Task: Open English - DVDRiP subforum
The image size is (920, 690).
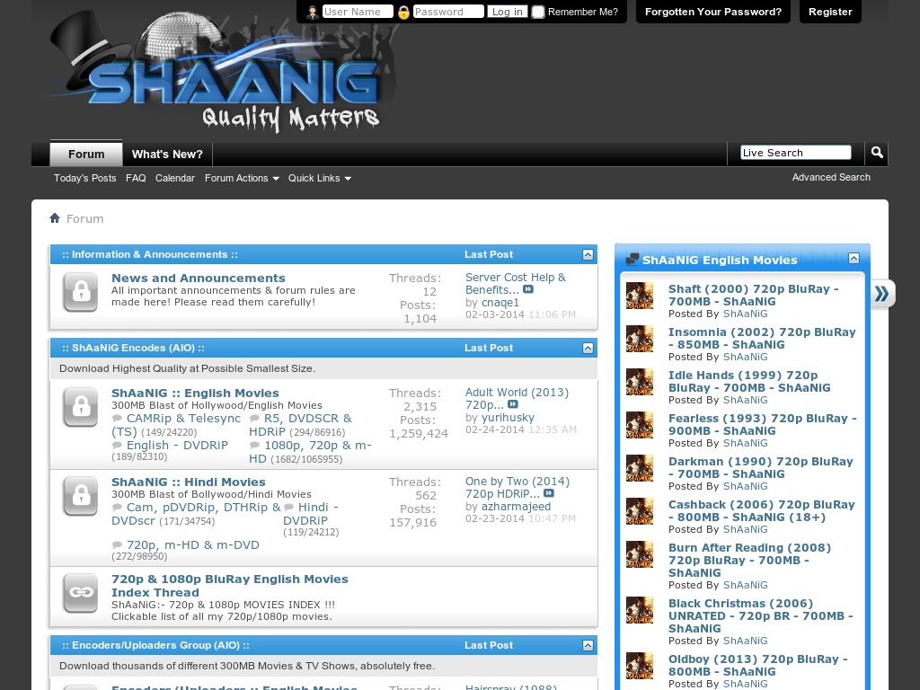Action: click(177, 446)
